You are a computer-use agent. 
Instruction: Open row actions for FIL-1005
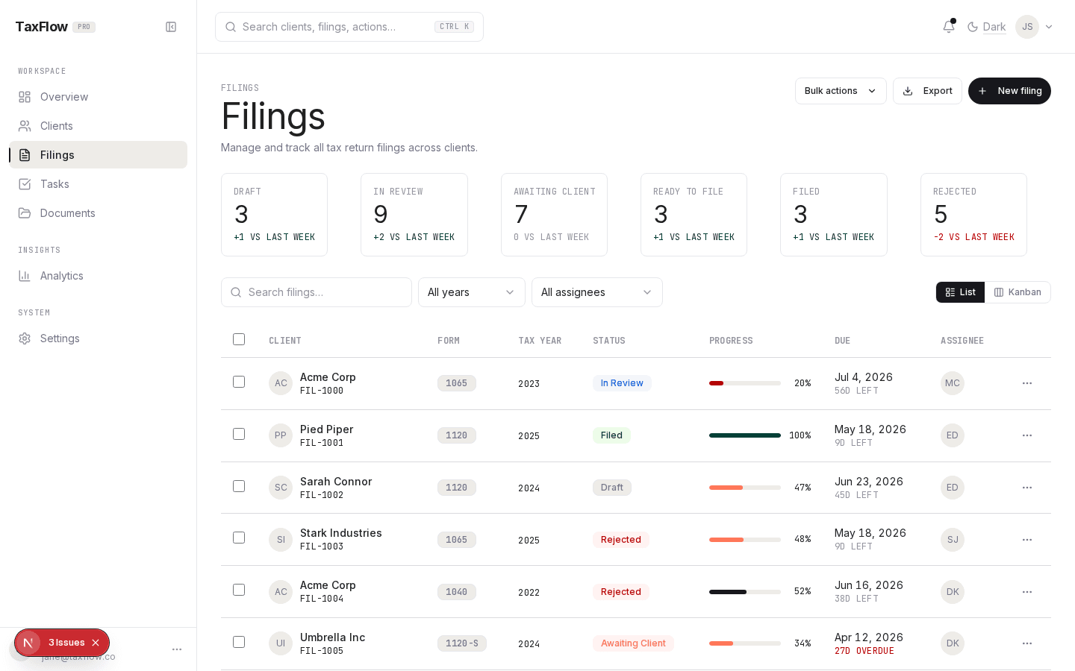(1027, 643)
